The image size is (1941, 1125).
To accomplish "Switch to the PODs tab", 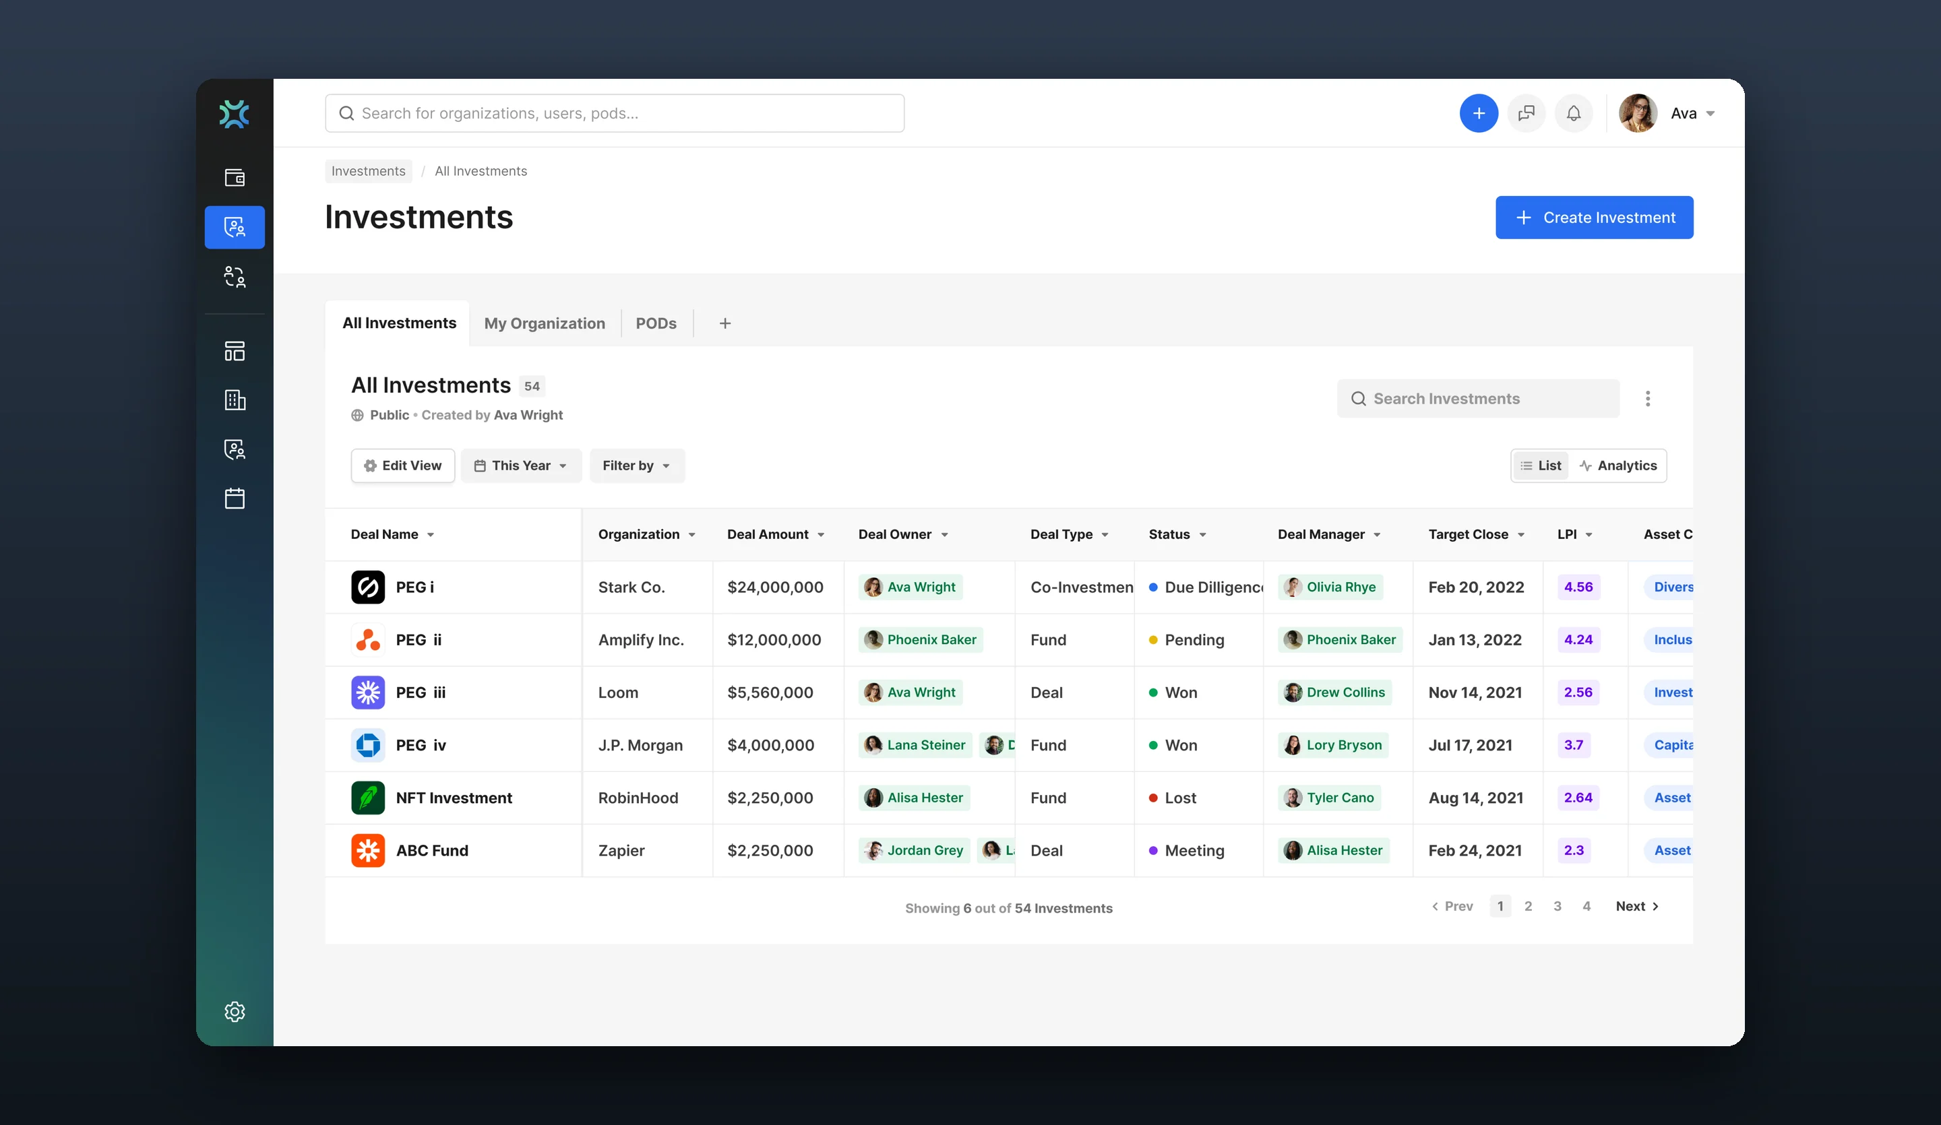I will 656,323.
